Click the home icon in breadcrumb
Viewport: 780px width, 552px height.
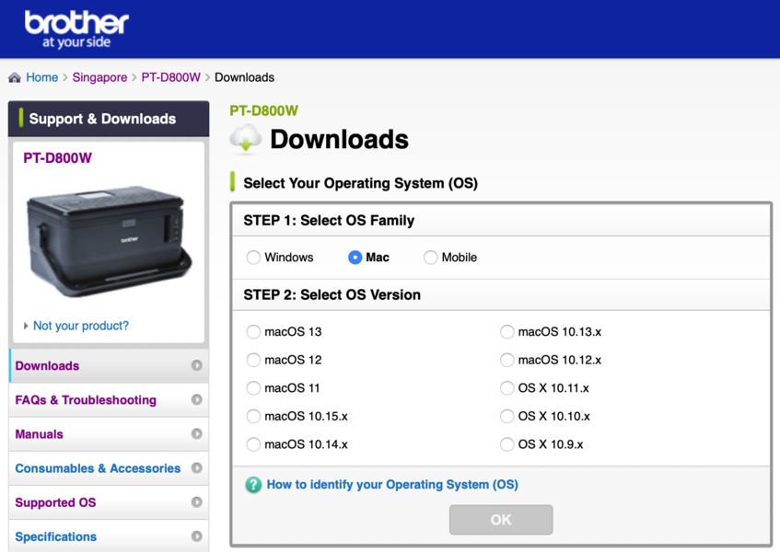point(15,78)
